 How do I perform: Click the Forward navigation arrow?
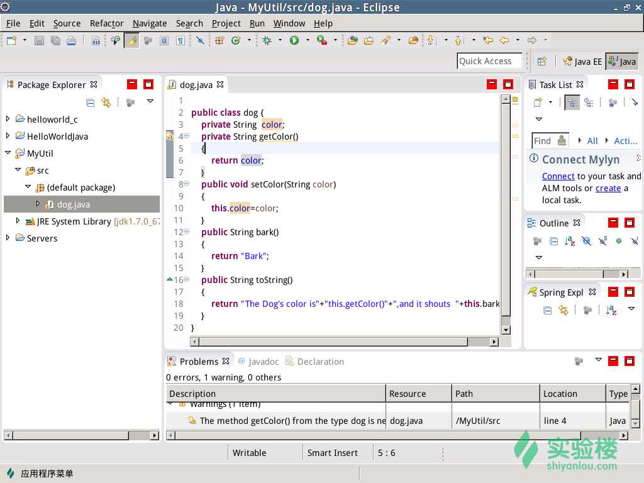532,40
